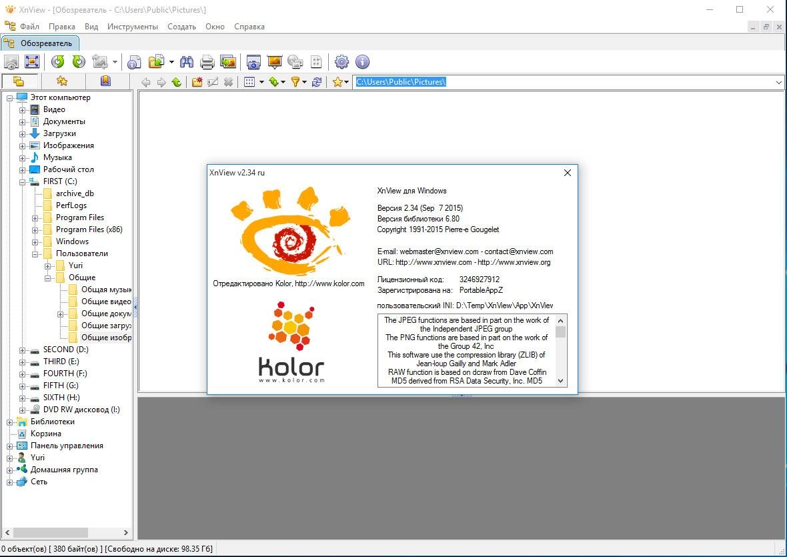Screen dimensions: 787x557
Task: Click scroll down arrow in credits box
Action: pyautogui.click(x=561, y=381)
